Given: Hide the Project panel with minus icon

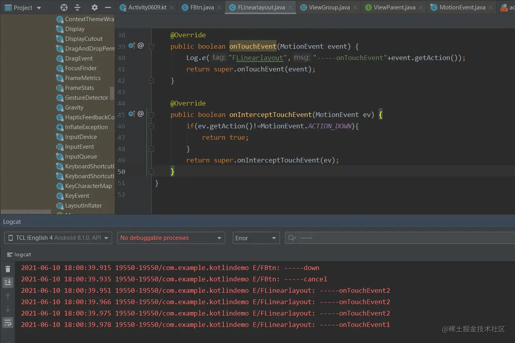Looking at the screenshot, I should click(108, 7).
